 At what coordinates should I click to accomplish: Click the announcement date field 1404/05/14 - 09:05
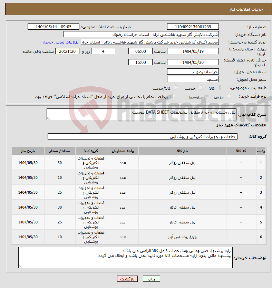pyautogui.click(x=54, y=27)
